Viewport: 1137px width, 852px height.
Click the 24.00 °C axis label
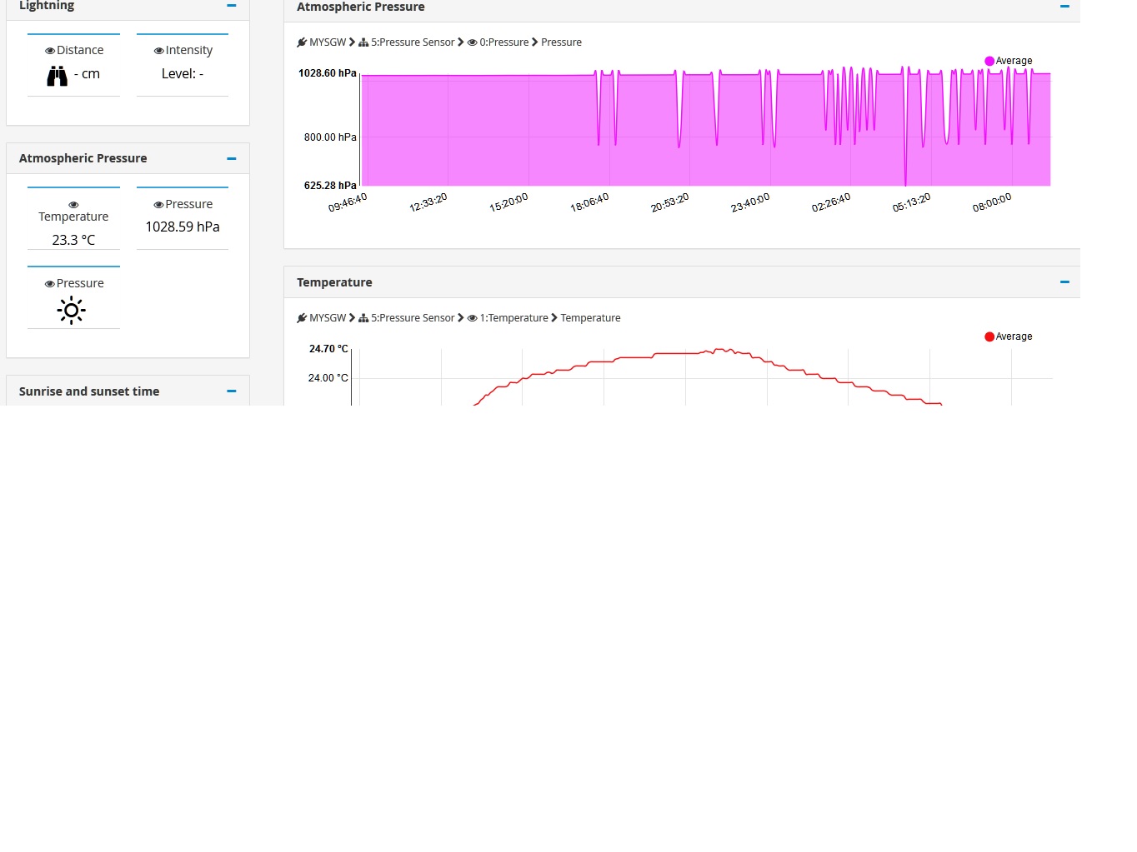click(x=328, y=378)
